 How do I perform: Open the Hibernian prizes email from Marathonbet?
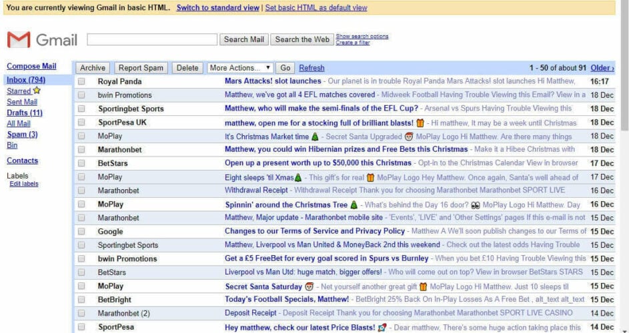(346, 149)
